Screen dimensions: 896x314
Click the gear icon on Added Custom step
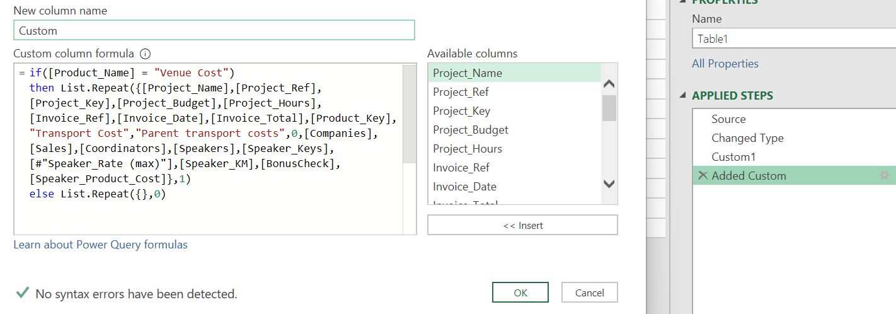click(885, 175)
